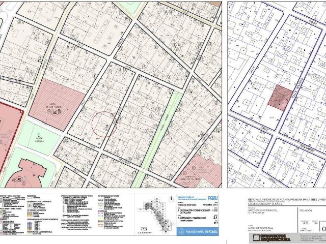
Task: Click Calificación y regulación del suelo urbano
Action: (192, 219)
